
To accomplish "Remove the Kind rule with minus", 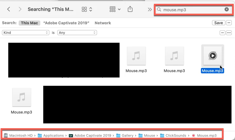I will coord(222,33).
